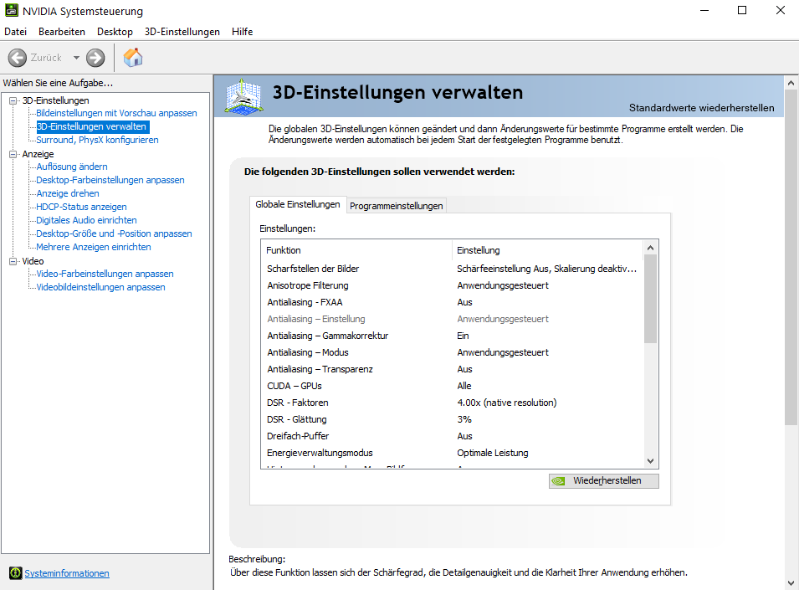The height and width of the screenshot is (590, 799).
Task: Click the Back arrow button
Action: click(18, 58)
